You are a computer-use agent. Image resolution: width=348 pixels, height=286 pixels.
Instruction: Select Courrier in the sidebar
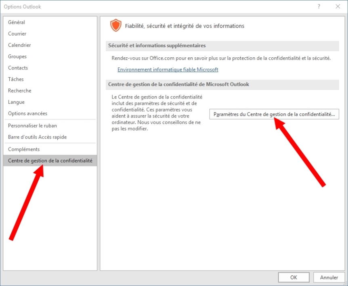(x=17, y=34)
